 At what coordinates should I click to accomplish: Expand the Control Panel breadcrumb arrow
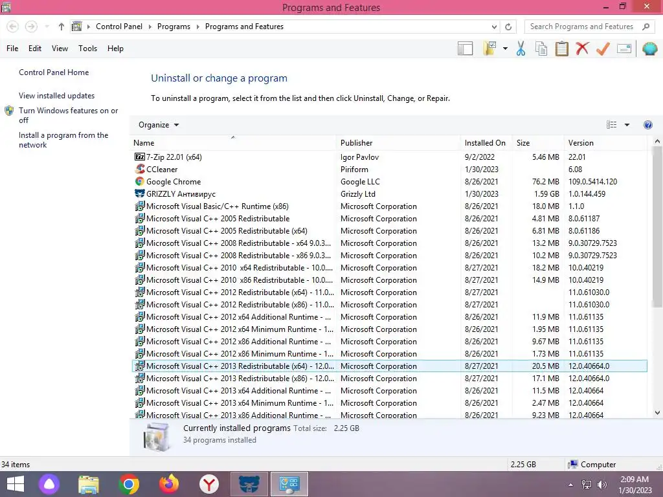coord(150,27)
